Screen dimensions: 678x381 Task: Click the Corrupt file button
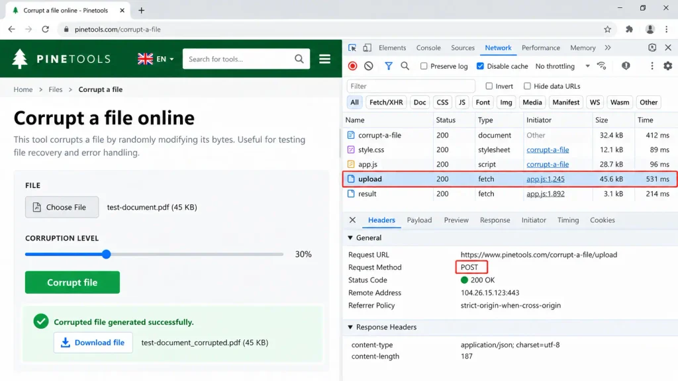point(72,282)
